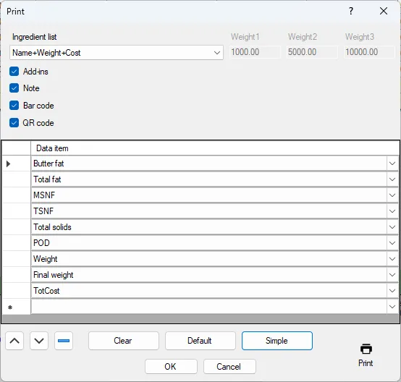Click the Ingredient list label

click(x=35, y=37)
